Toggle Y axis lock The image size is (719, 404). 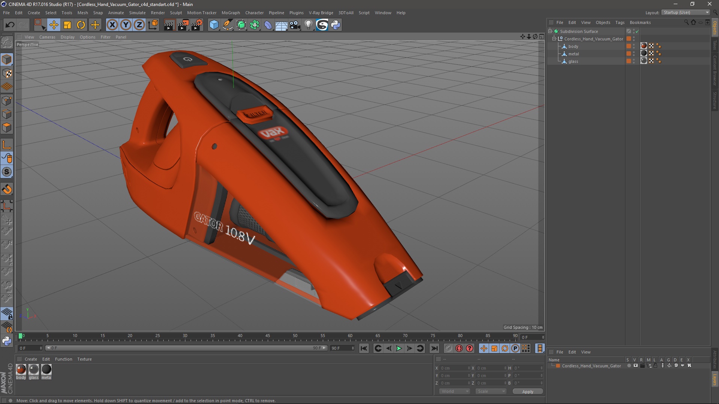coord(126,25)
